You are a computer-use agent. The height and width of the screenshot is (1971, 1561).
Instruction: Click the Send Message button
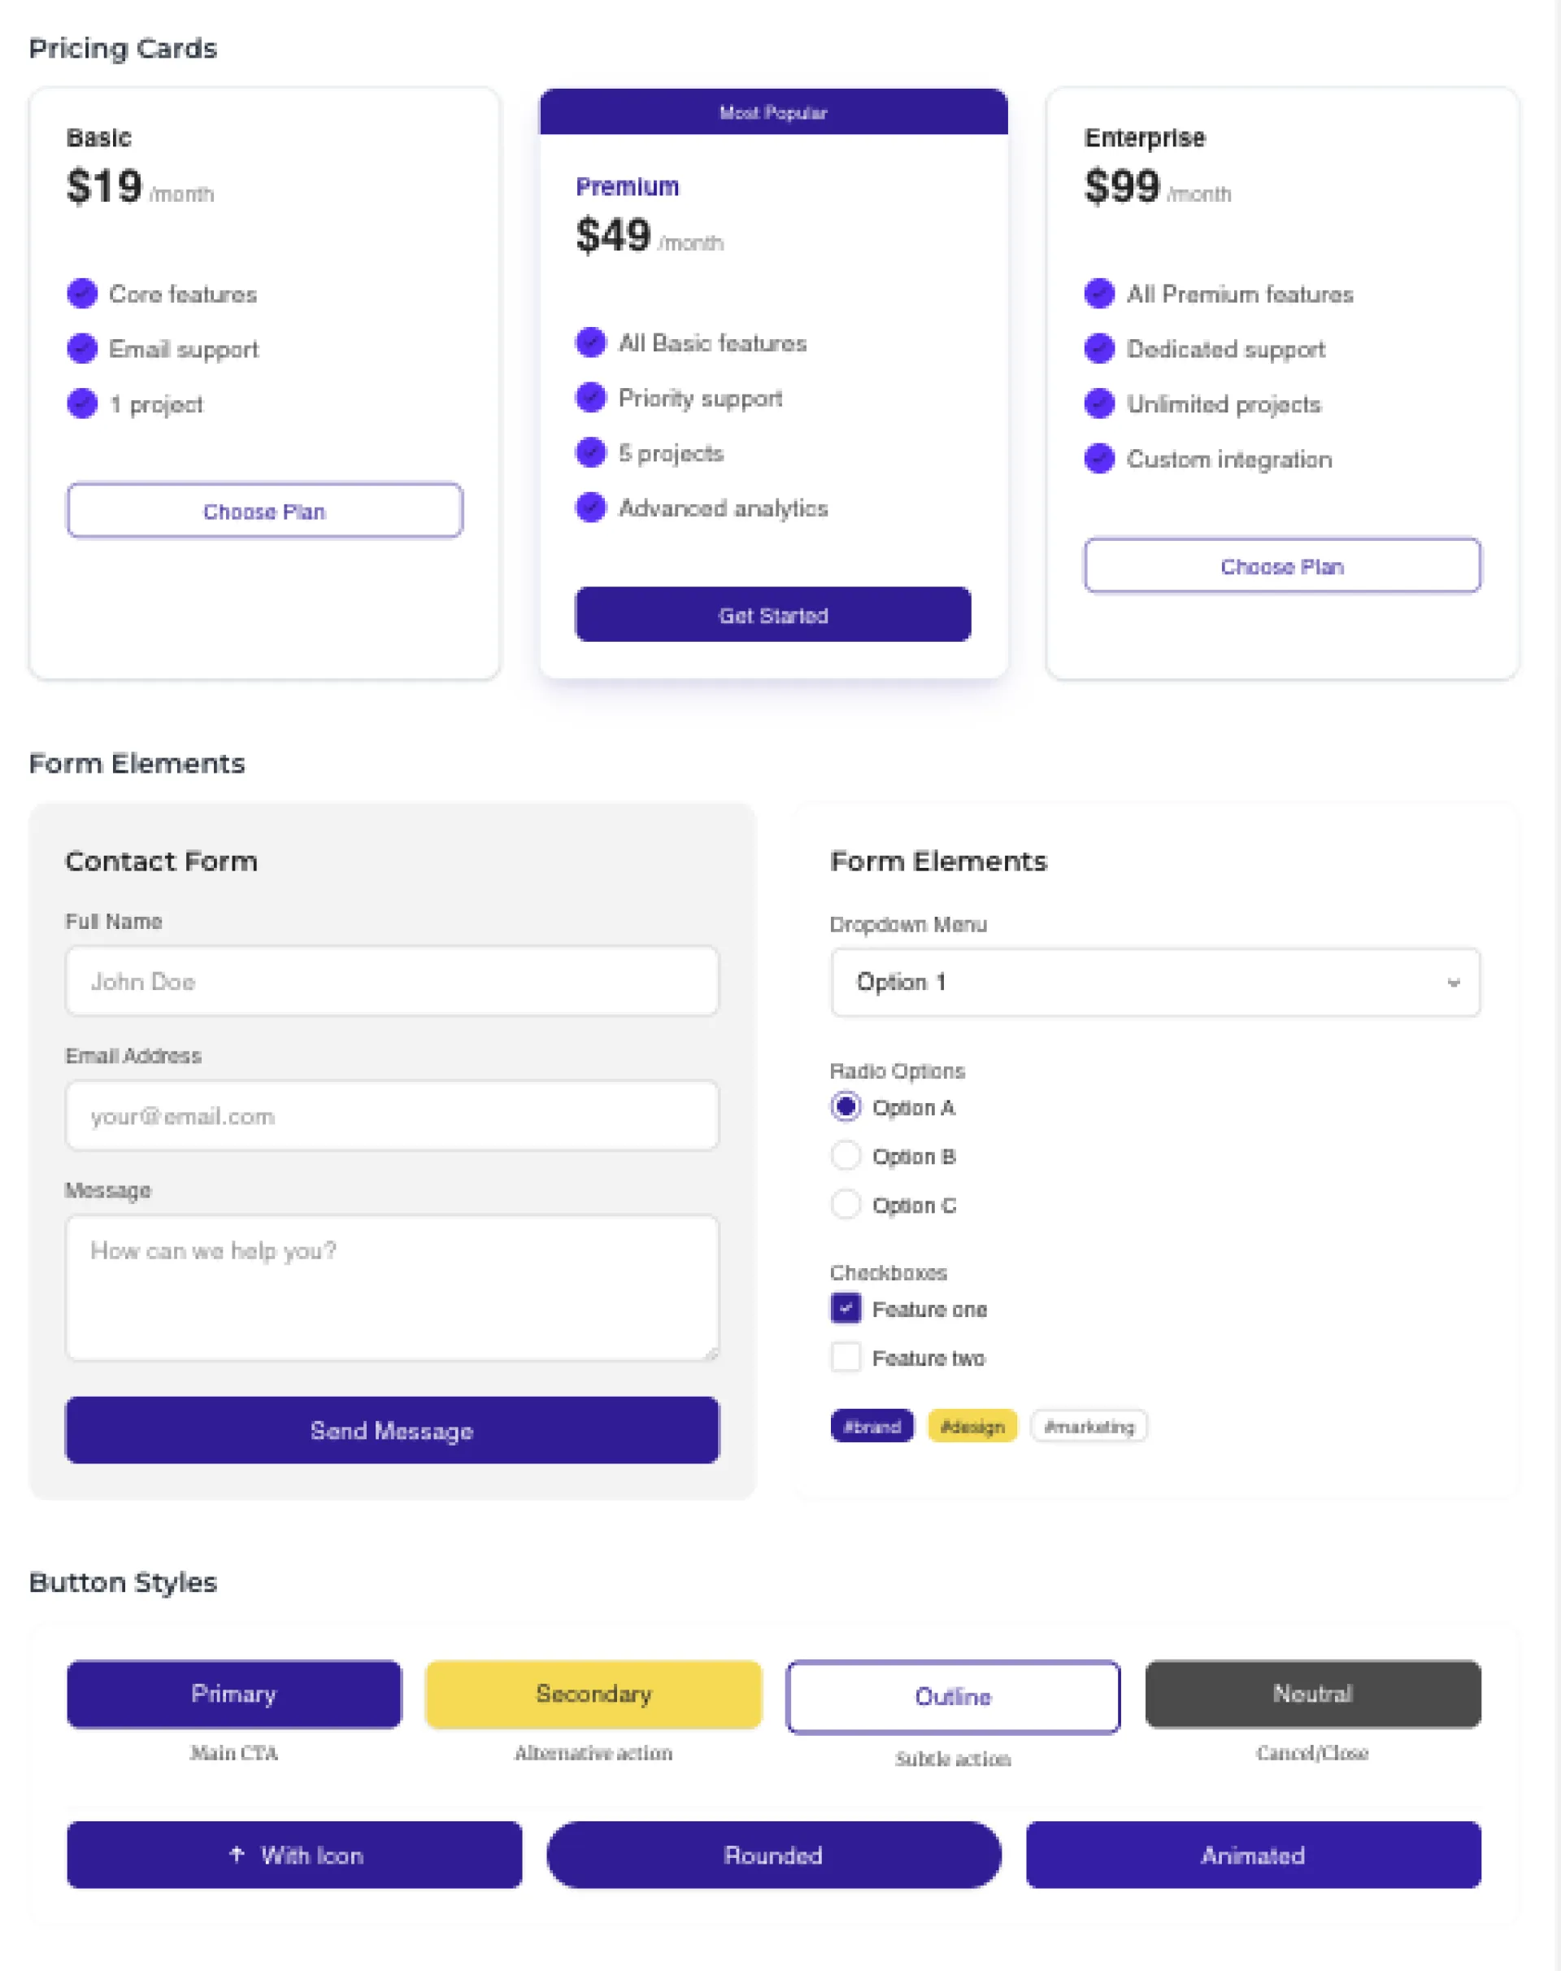pyautogui.click(x=392, y=1430)
